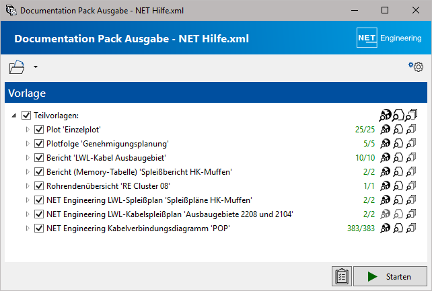The width and height of the screenshot is (432, 291).
Task: Click polygon search icon for Bericht 'LWL-Kabel Ausbaugebiet'
Action: click(398, 158)
